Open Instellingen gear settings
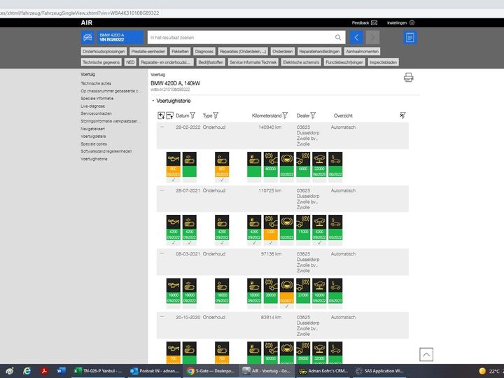Viewport: 504px width, 378px height. [400, 23]
